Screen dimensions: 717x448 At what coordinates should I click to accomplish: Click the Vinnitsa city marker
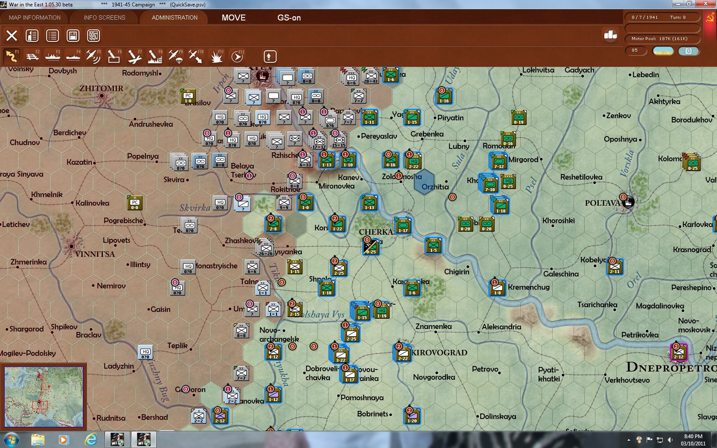[71, 246]
